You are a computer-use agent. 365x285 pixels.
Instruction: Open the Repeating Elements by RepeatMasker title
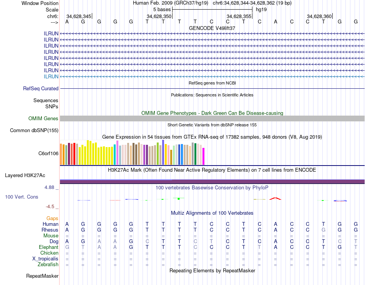[x=212, y=270]
